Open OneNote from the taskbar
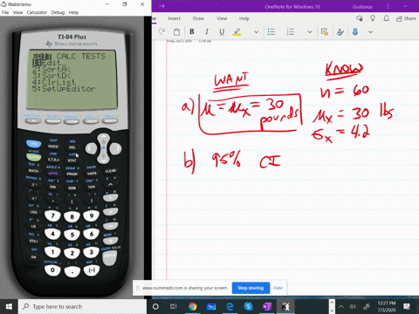 pyautogui.click(x=267, y=307)
